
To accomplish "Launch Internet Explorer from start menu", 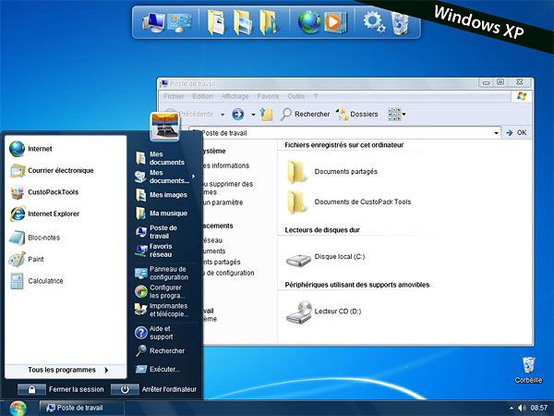I will pyautogui.click(x=66, y=214).
